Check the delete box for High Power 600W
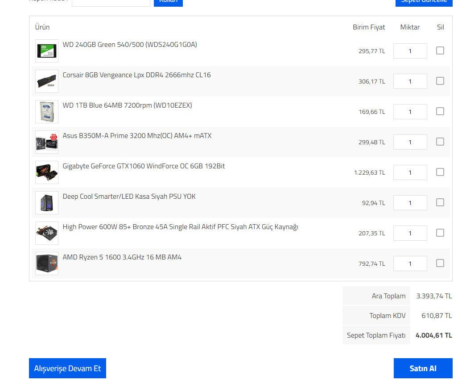The image size is (462, 389). [440, 233]
